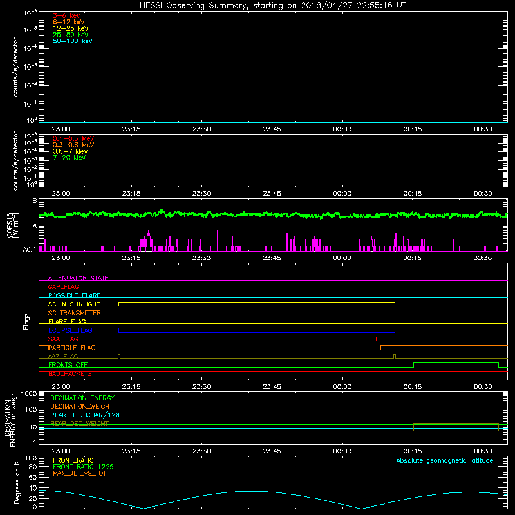Screen dimensions: 515x515
Task: Select the PARTICLE_FLAG label
Action: 72,347
